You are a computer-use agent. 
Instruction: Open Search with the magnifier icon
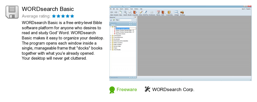125,12
